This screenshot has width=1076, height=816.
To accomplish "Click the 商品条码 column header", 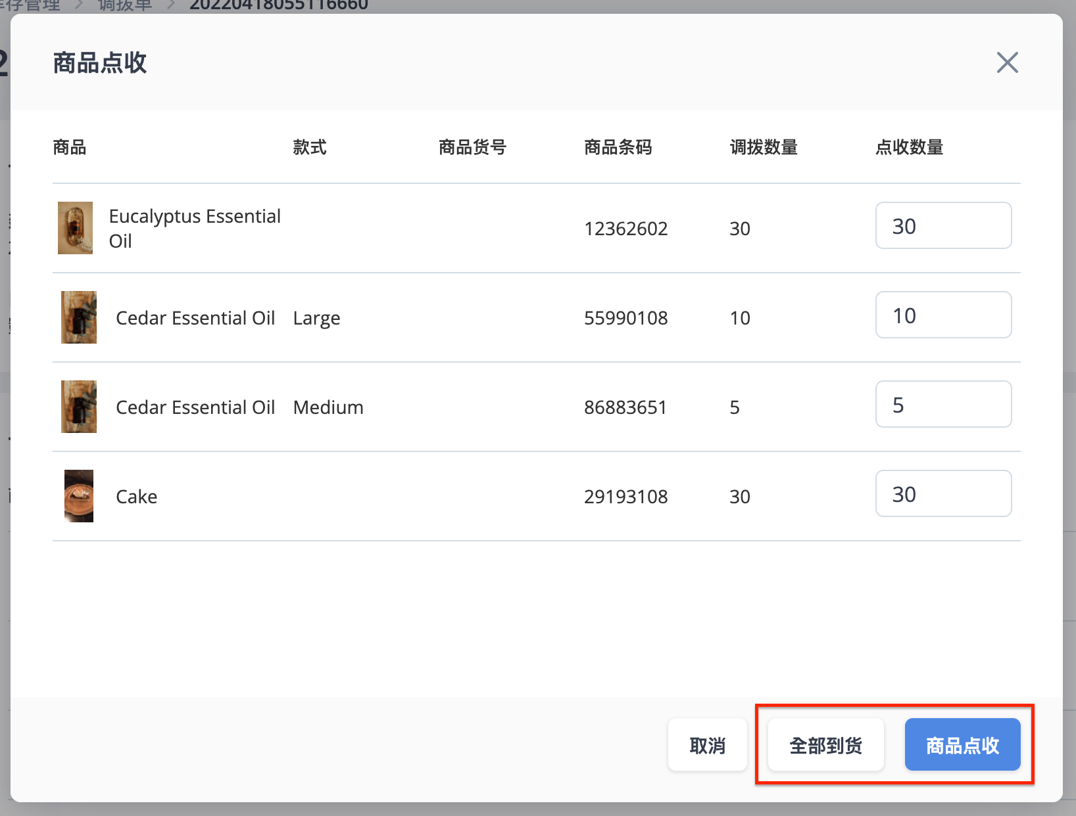I will [618, 147].
